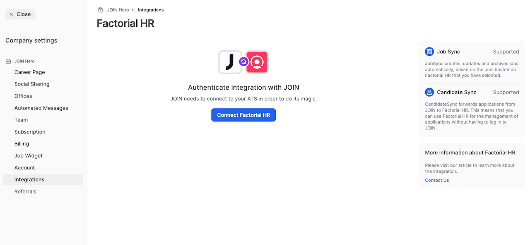This screenshot has height=245, width=530.
Task: Click the breadcrumb chevron after JOIN Hero
Action: click(x=133, y=10)
